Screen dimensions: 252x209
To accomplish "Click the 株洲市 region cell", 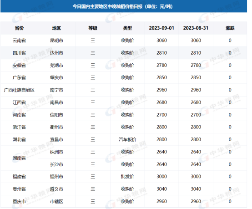I will (56, 152).
